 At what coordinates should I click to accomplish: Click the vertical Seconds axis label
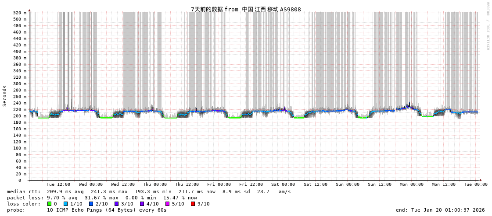[5, 96]
